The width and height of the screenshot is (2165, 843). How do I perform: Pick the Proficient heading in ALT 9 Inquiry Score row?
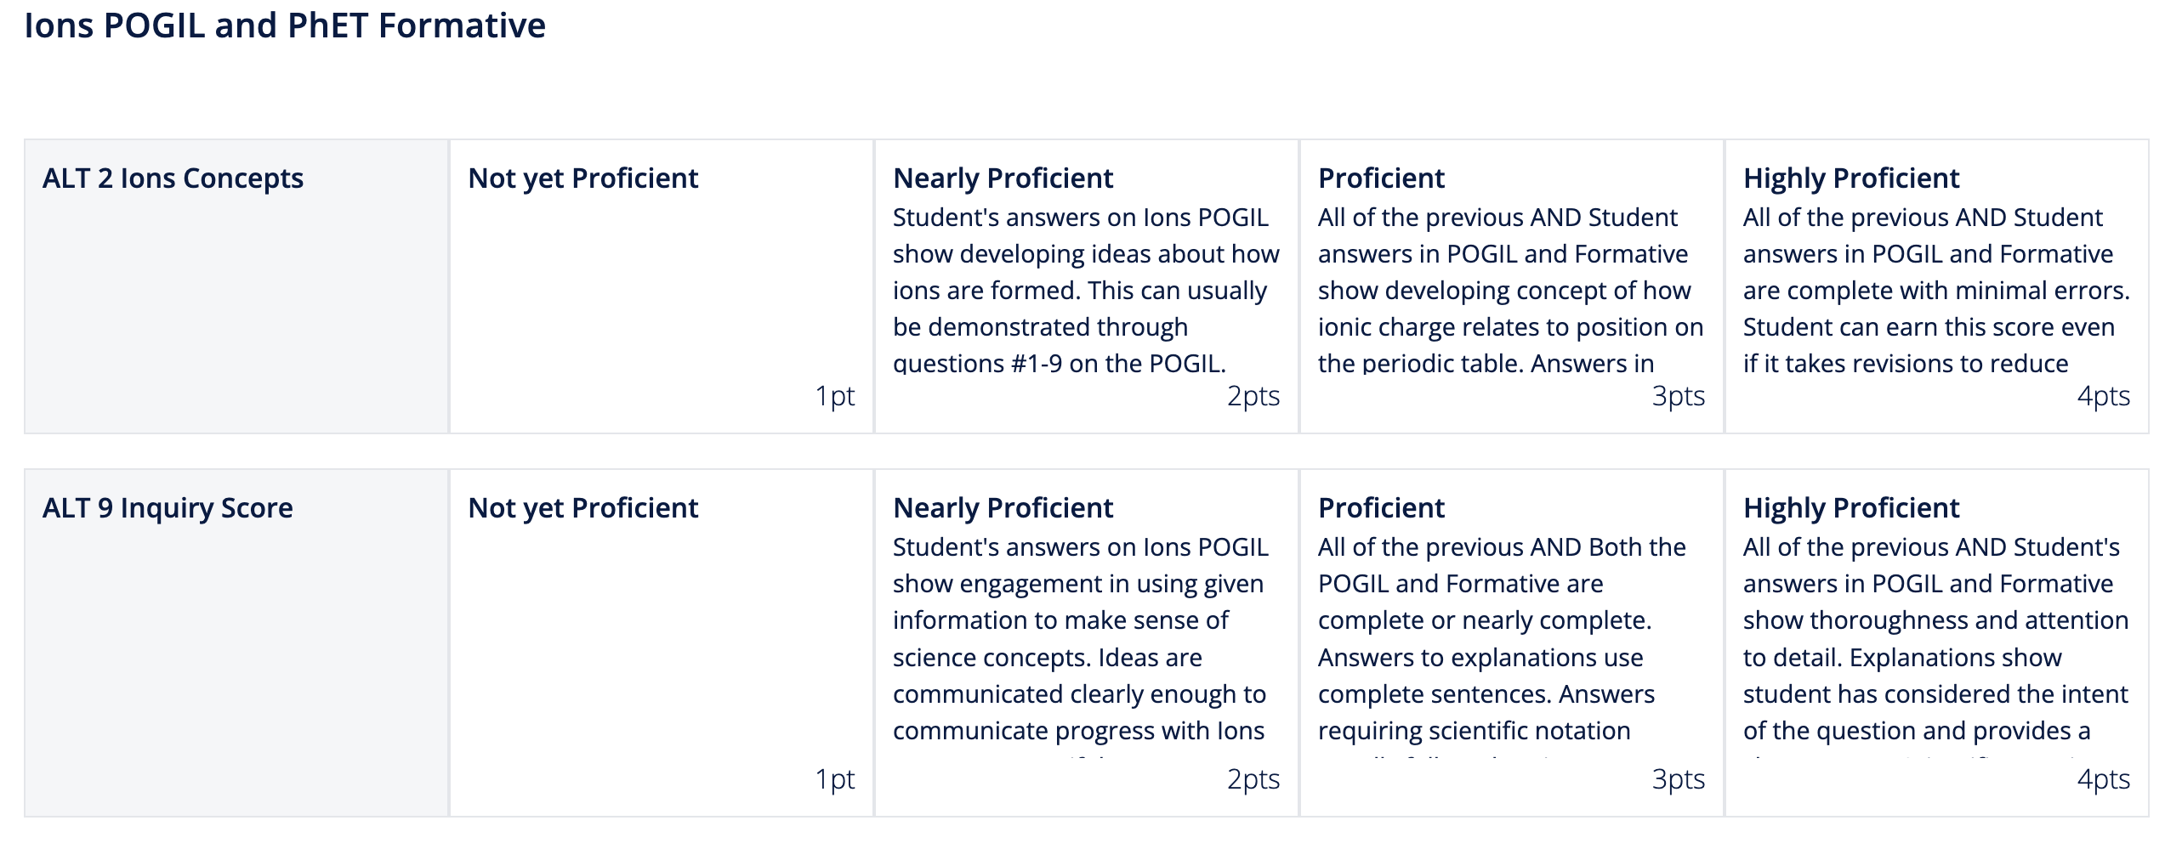coord(1381,508)
